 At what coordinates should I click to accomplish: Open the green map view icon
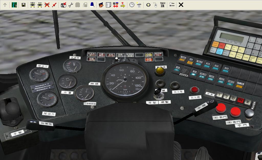click(x=14, y=5)
